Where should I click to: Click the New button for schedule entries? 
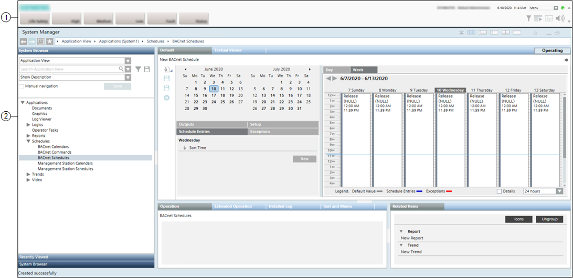tap(304, 159)
